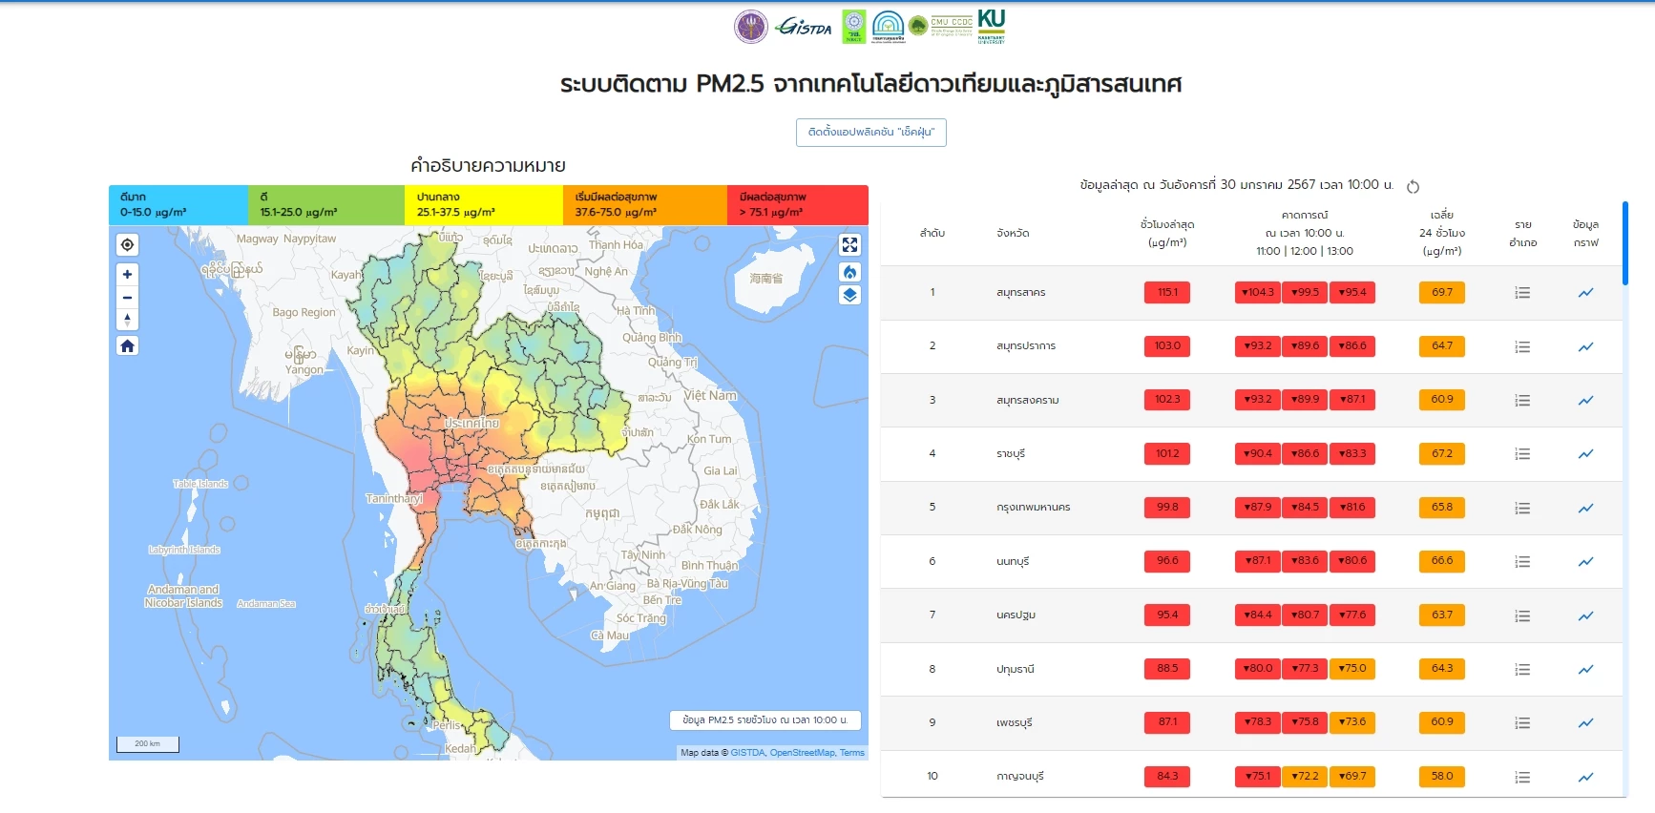Click the GISTDA logo in header
Image resolution: width=1655 pixels, height=813 pixels.
pyautogui.click(x=804, y=27)
